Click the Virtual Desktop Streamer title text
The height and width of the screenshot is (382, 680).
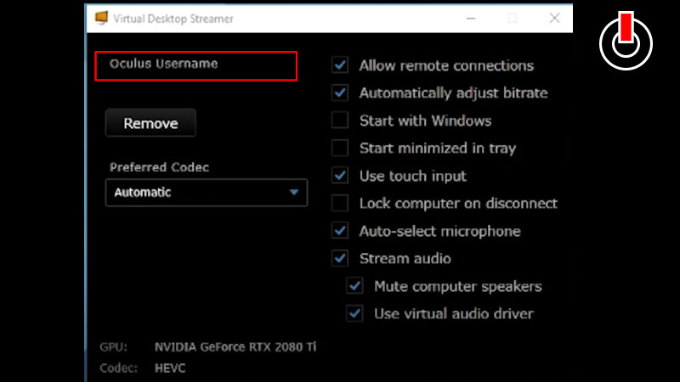pos(173,19)
